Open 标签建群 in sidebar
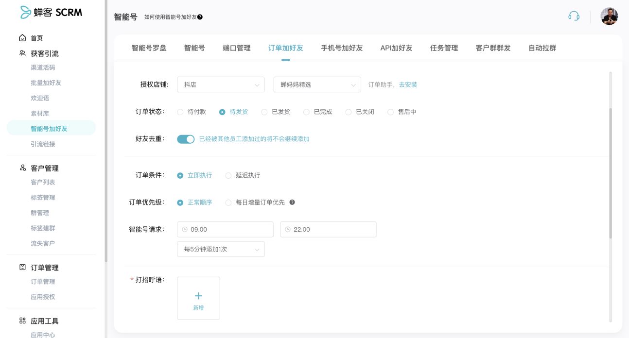Screen dimensions: 629x338 coord(43,228)
